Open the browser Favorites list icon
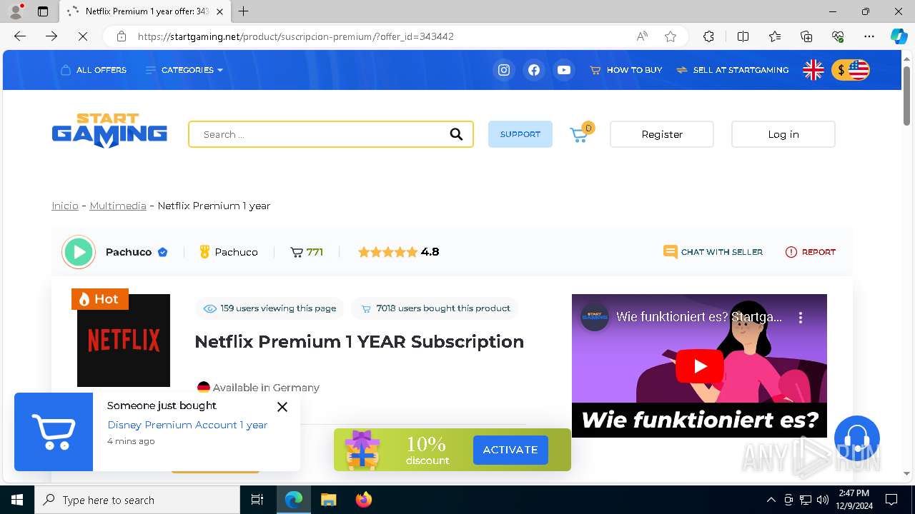The image size is (915, 514). click(x=775, y=36)
